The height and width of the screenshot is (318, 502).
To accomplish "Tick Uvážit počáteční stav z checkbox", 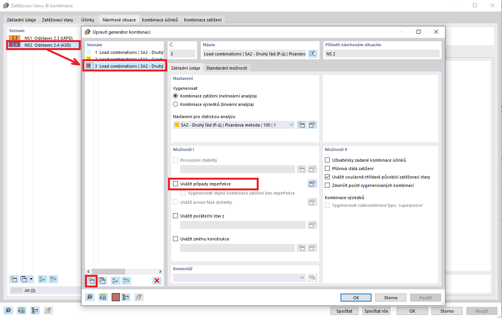I will pyautogui.click(x=176, y=216).
